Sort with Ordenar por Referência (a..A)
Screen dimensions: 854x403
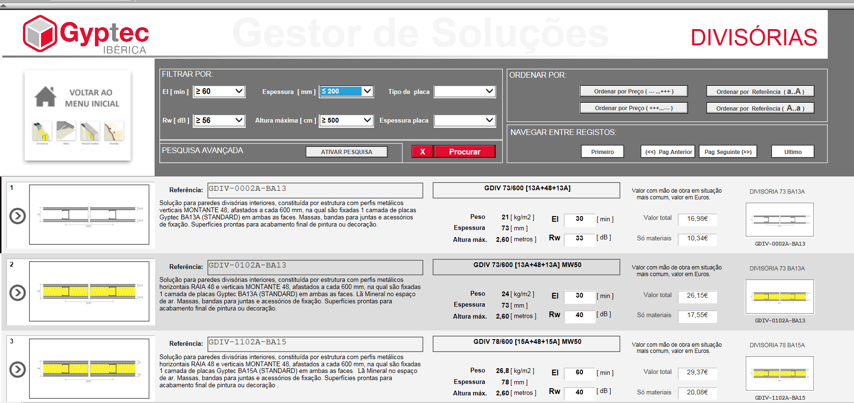pyautogui.click(x=760, y=91)
